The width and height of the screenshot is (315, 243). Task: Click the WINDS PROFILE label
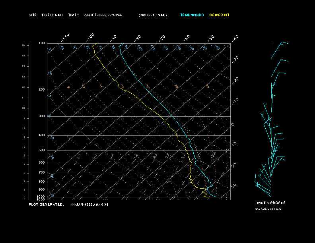(x=271, y=203)
